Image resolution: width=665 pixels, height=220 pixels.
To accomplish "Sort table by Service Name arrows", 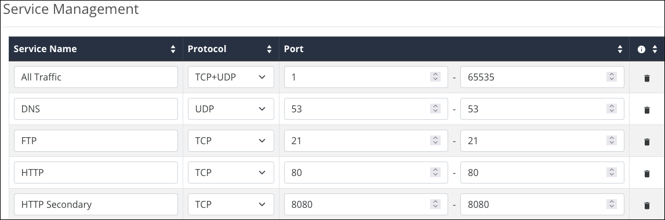I will tap(173, 49).
